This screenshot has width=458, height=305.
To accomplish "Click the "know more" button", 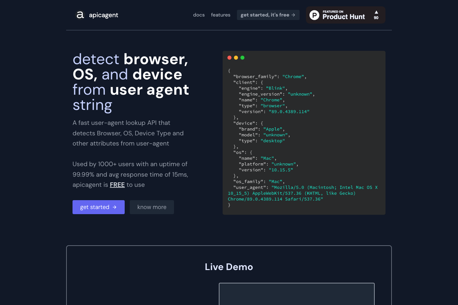I will (x=152, y=207).
